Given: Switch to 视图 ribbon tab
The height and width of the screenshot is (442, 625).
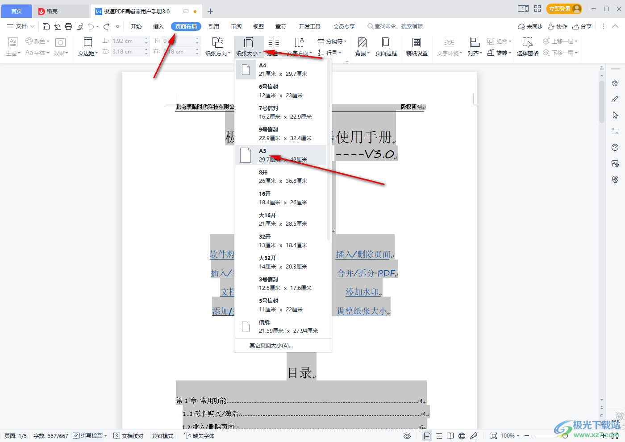Looking at the screenshot, I should tap(258, 26).
